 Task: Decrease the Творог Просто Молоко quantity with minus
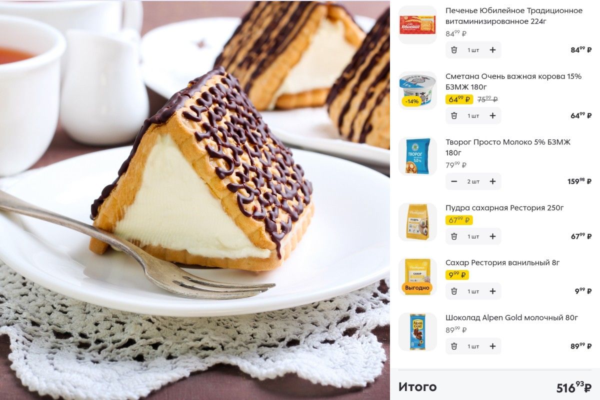454,181
